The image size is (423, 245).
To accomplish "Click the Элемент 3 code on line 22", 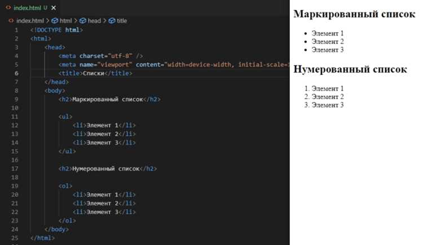I will click(104, 212).
